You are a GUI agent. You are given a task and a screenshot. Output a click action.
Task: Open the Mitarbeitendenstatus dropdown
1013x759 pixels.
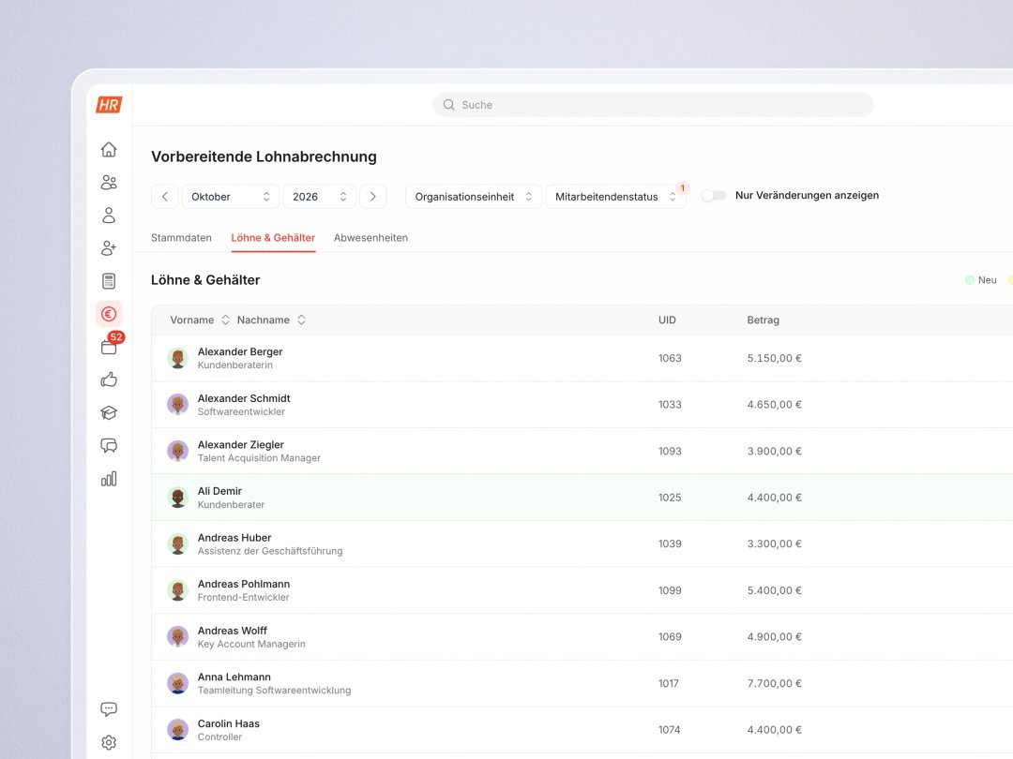point(615,197)
